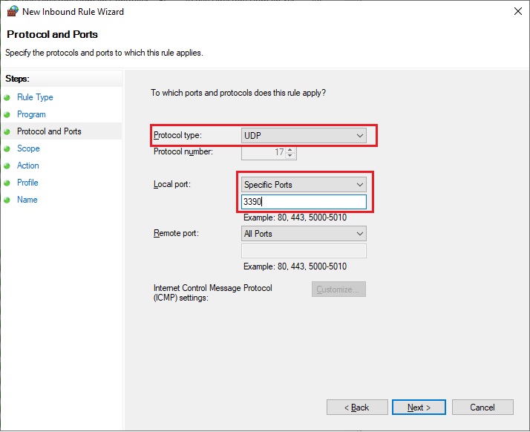Go back using the Back button
Image resolution: width=530 pixels, height=432 pixels.
(357, 408)
